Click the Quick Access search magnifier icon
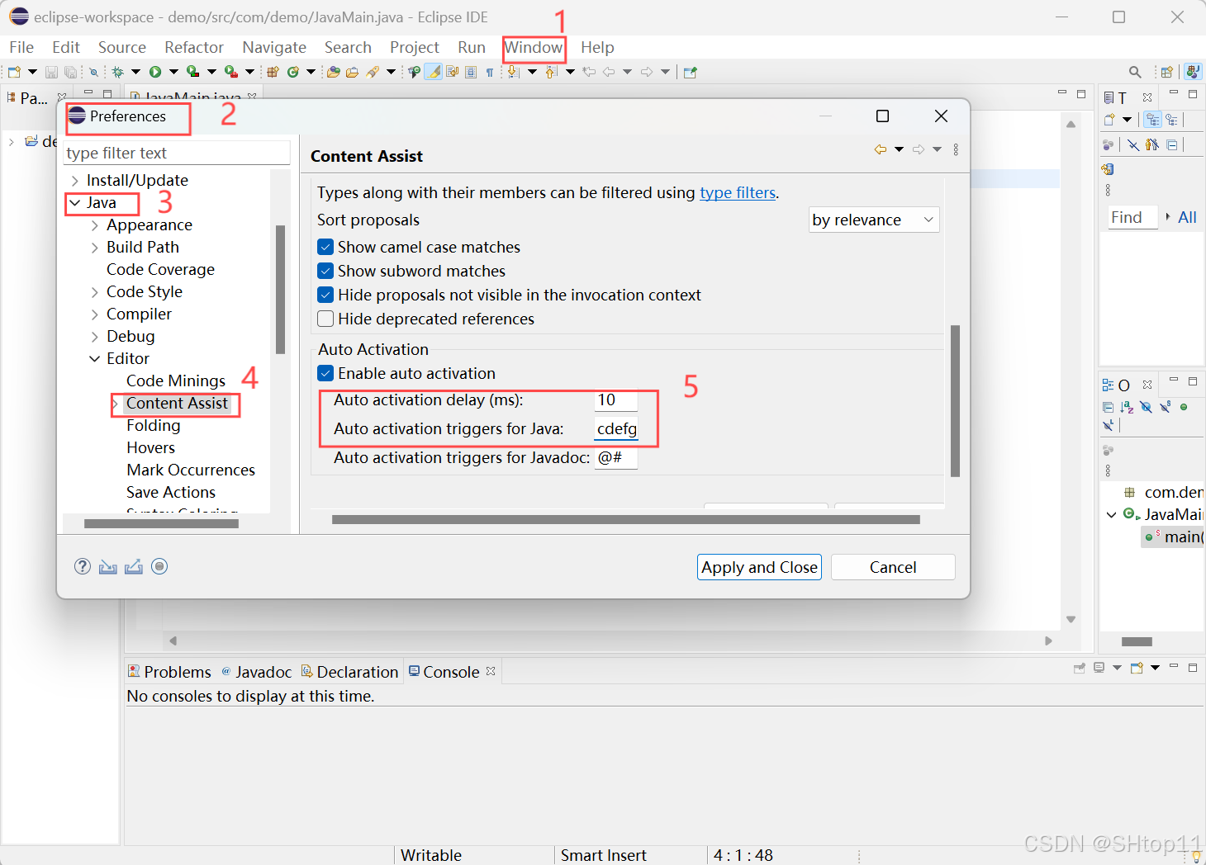The width and height of the screenshot is (1206, 865). click(x=1135, y=72)
